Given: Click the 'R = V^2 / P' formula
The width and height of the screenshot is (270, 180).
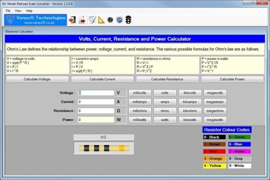Looking at the screenshot, I should point(145,67).
